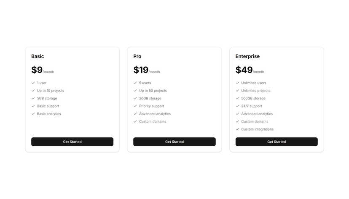Click the checkmark icon for 5GB storage
Image resolution: width=349 pixels, height=199 pixels.
33,98
